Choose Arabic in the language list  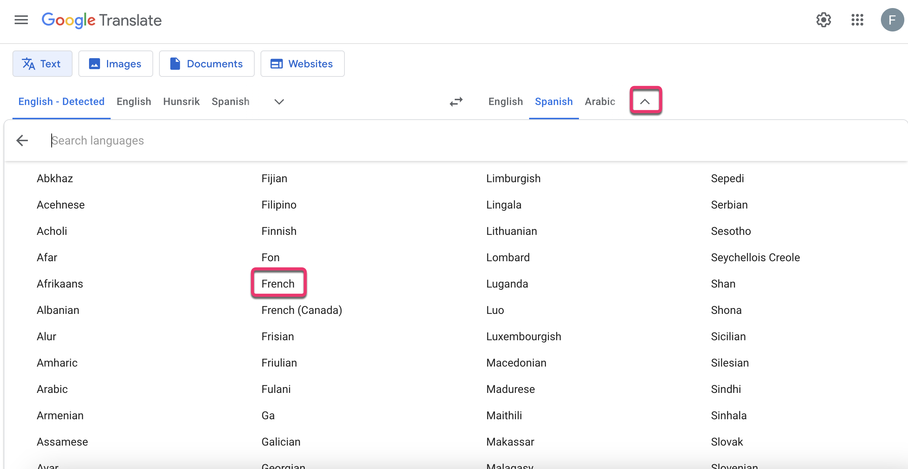click(52, 389)
